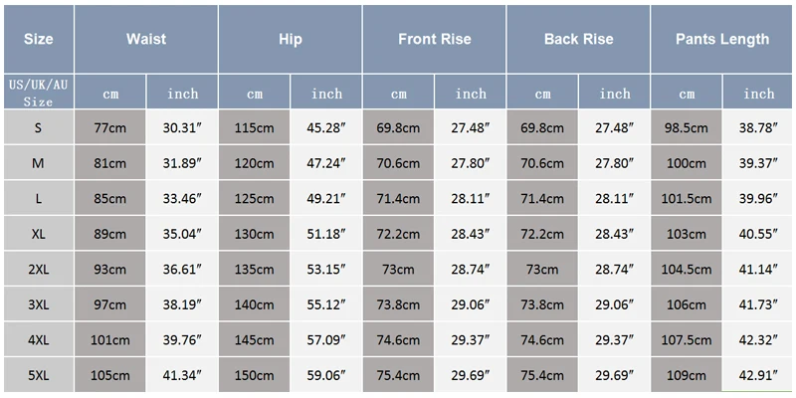Viewport: 796px width, 398px height.
Task: Click the 42.91″ pants length value
Action: (x=758, y=375)
